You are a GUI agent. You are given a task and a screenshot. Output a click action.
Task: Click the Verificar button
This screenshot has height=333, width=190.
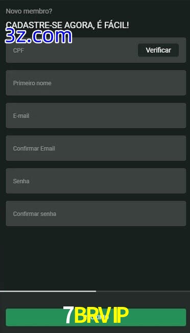158,50
